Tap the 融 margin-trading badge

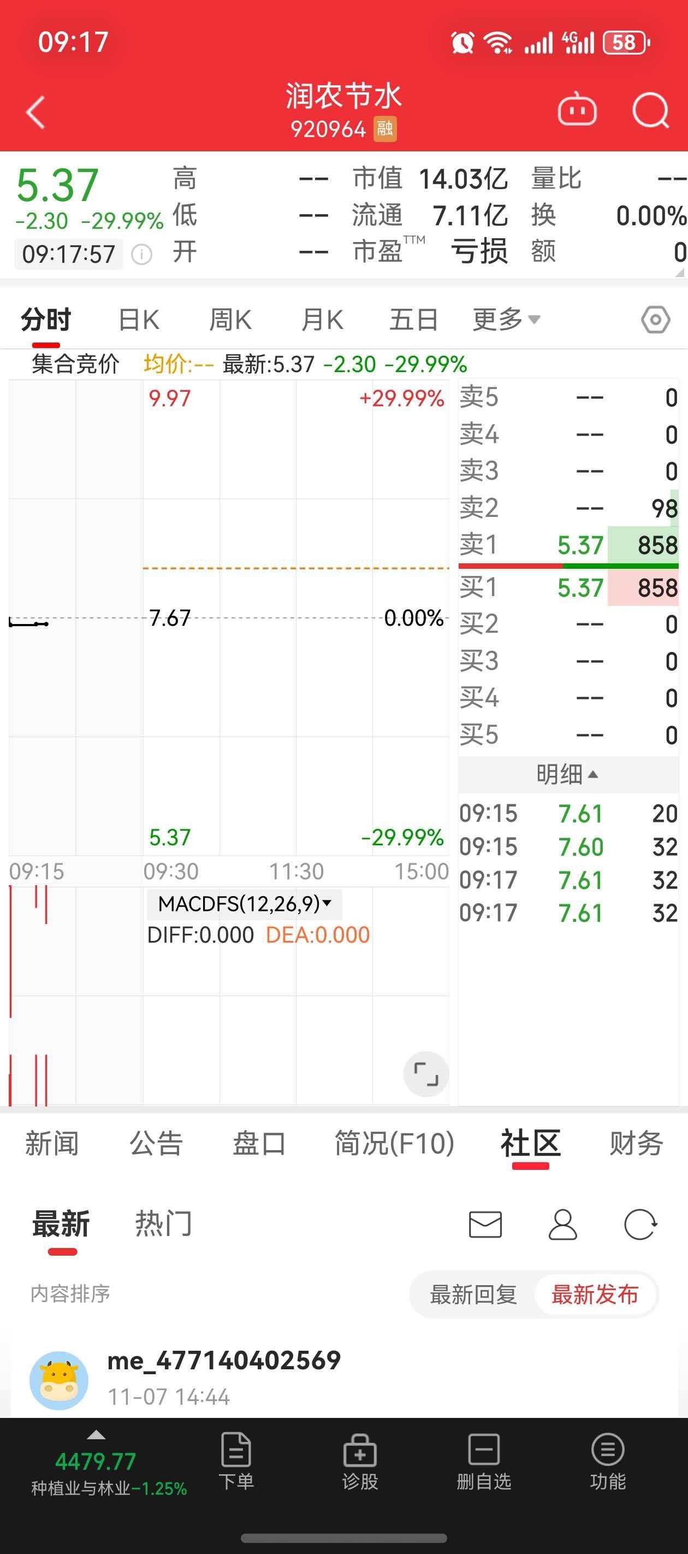tap(385, 129)
